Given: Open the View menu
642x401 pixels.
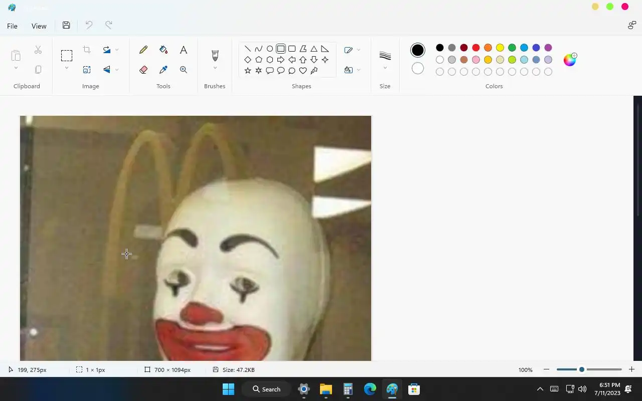Looking at the screenshot, I should point(39,26).
